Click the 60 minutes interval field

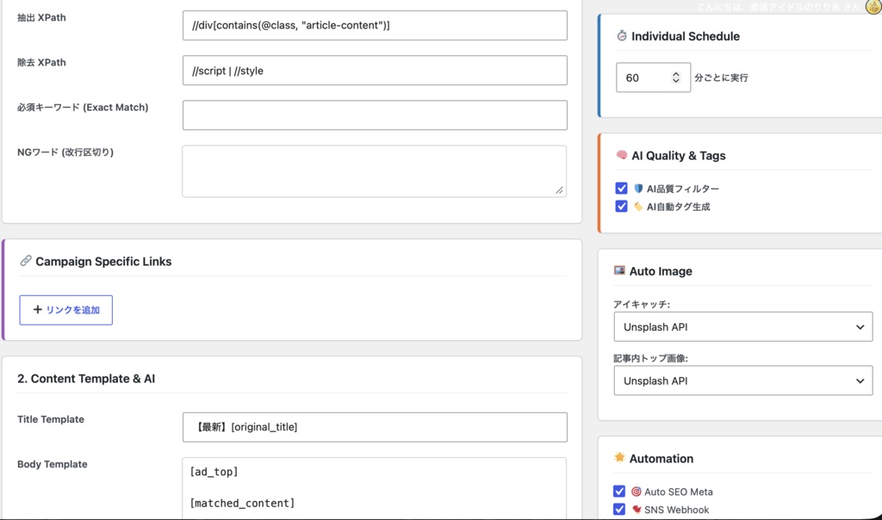pyautogui.click(x=653, y=77)
